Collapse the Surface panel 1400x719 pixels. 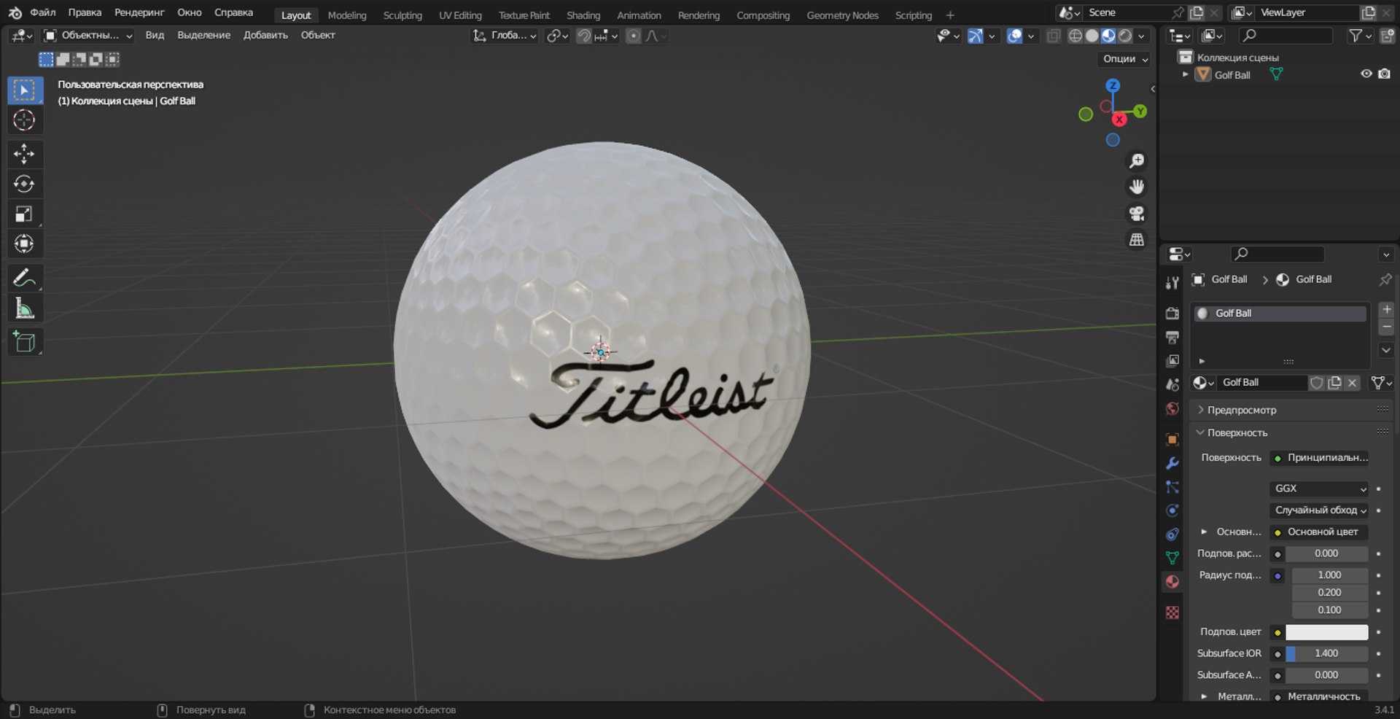(x=1237, y=432)
